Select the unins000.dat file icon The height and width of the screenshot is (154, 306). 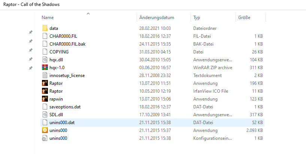45,123
